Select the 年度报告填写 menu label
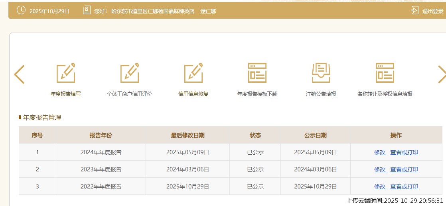 point(66,94)
